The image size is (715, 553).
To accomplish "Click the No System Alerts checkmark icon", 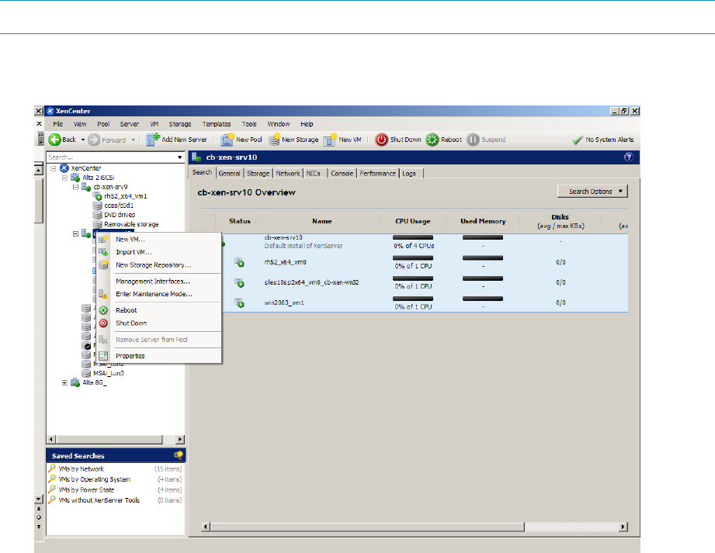I will pos(578,140).
